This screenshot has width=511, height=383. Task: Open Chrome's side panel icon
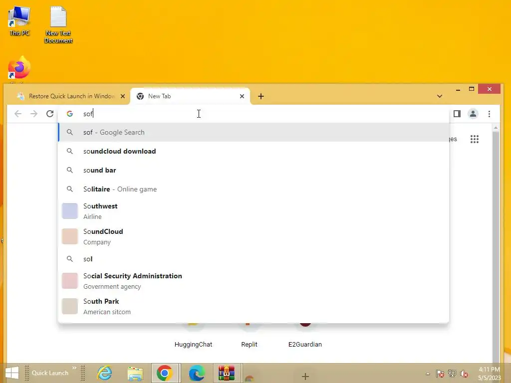[x=457, y=114]
